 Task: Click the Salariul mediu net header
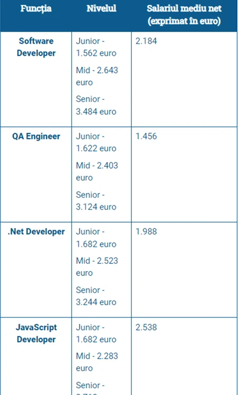[x=184, y=15]
